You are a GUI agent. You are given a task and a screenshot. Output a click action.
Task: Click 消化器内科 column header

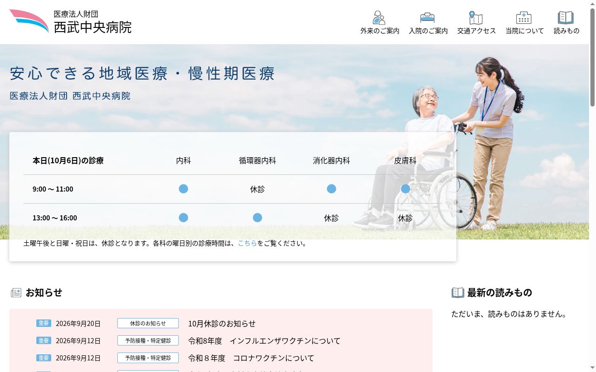point(332,160)
